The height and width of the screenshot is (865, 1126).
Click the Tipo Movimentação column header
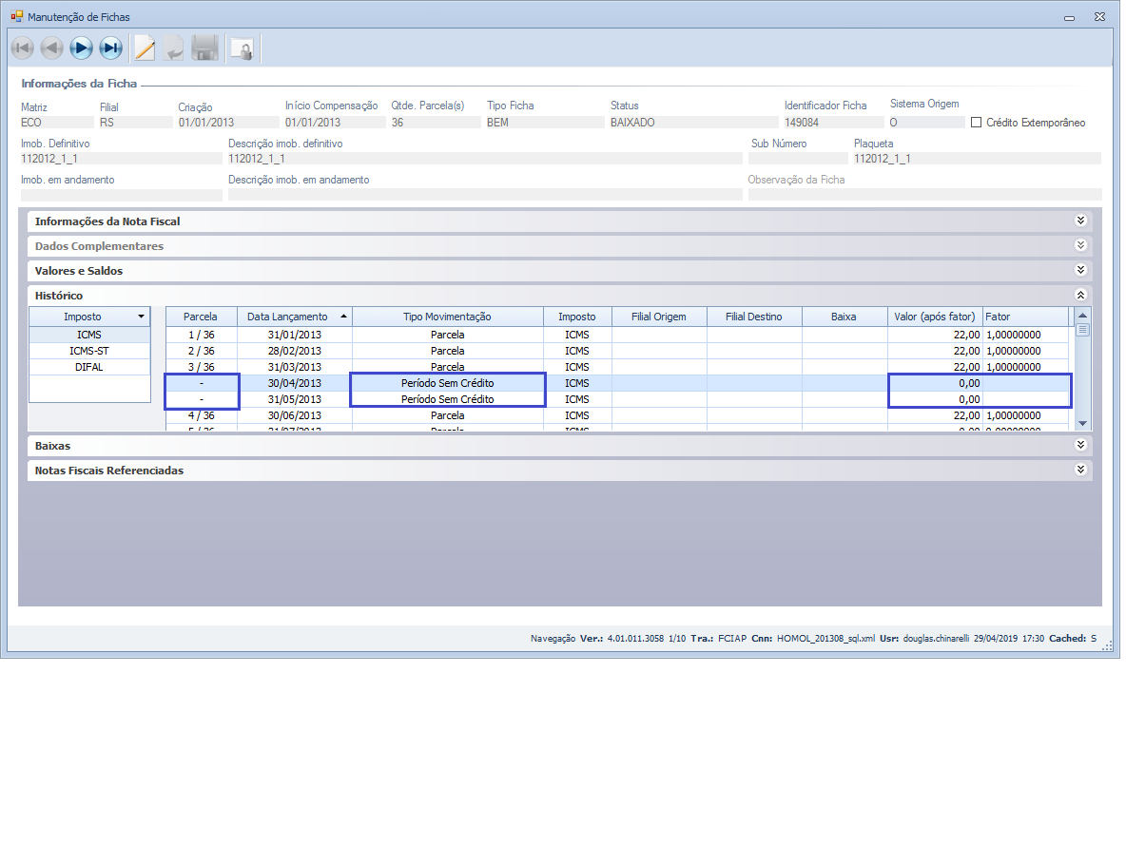[447, 317]
